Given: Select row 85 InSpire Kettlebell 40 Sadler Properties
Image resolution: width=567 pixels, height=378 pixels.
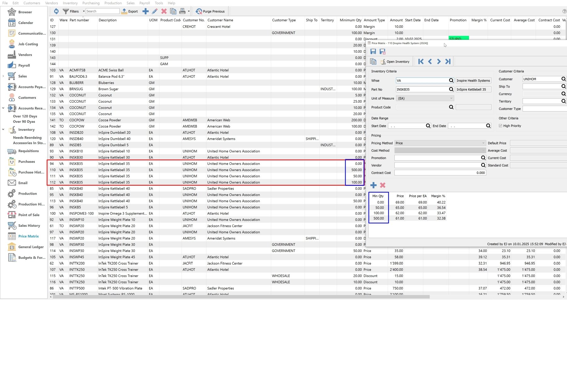Looking at the screenshot, I should pos(206,189).
